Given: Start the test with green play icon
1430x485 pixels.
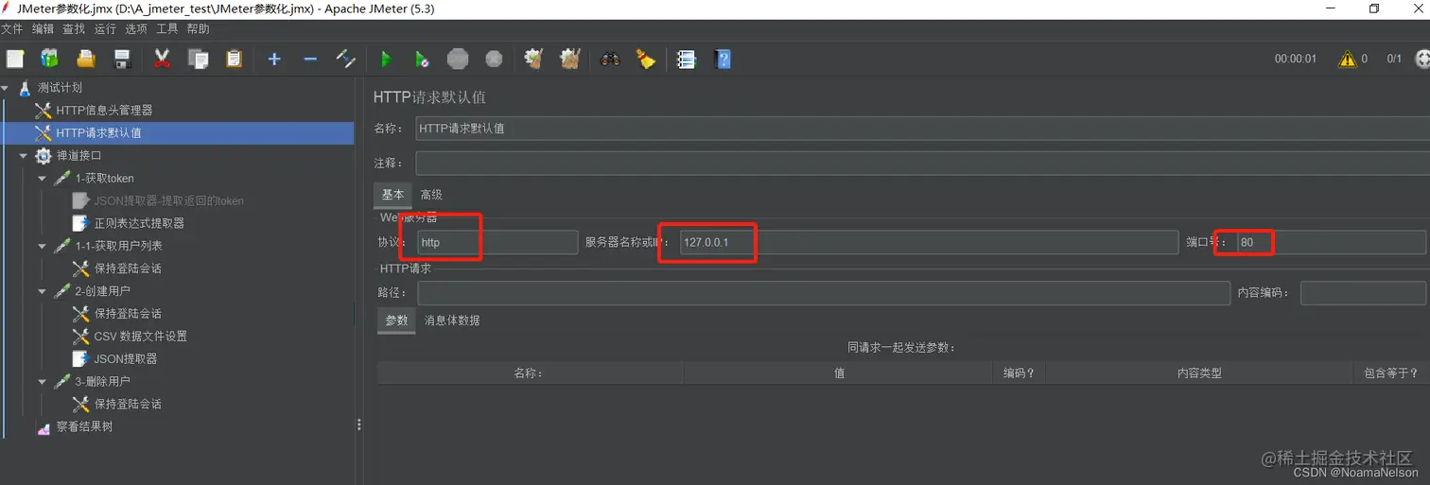Looking at the screenshot, I should click(x=386, y=59).
